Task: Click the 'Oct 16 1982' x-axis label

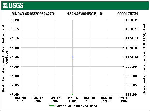Action: tap(124, 99)
